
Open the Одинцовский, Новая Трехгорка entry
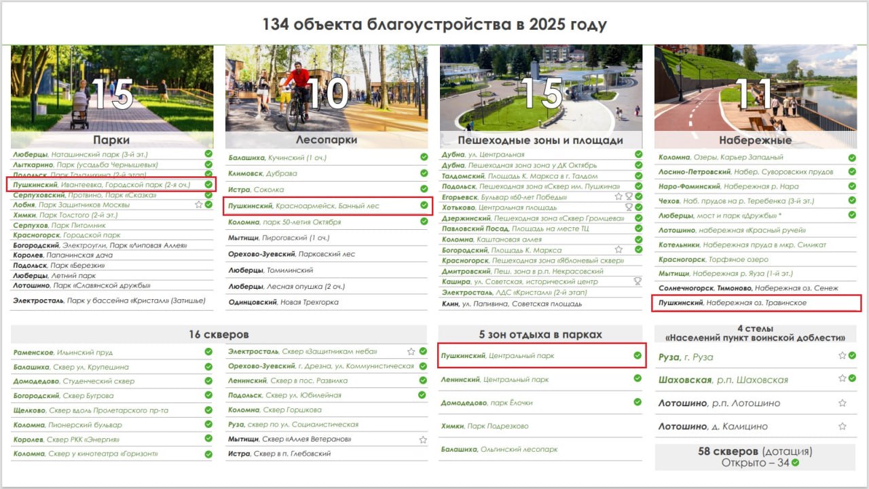283,302
